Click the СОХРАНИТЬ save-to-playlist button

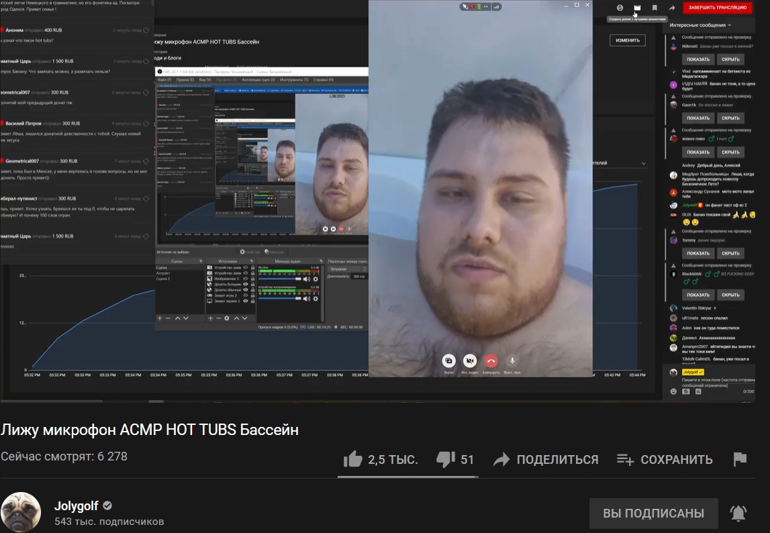coord(665,459)
